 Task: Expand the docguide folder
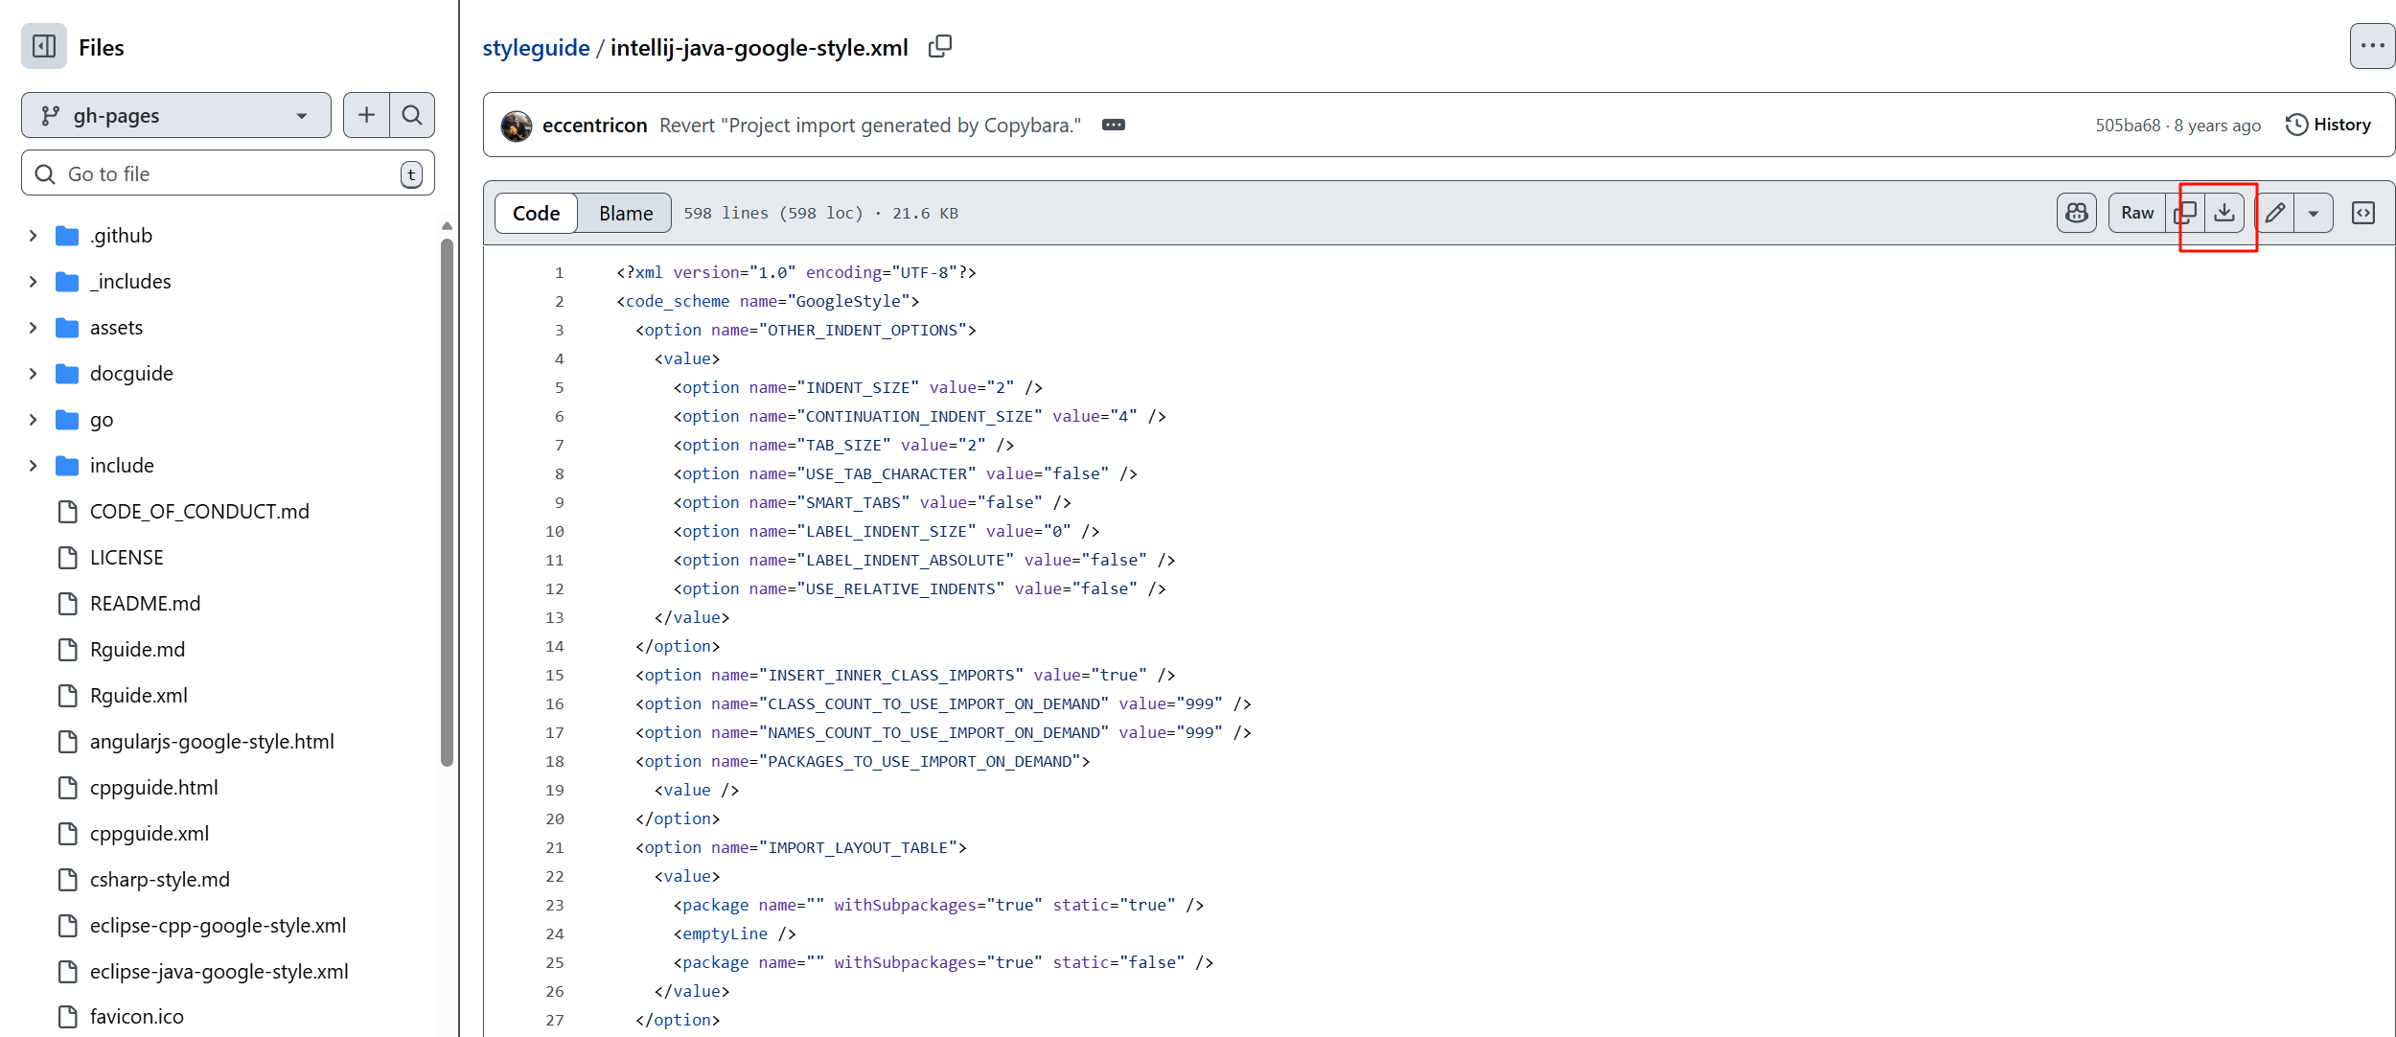[34, 374]
